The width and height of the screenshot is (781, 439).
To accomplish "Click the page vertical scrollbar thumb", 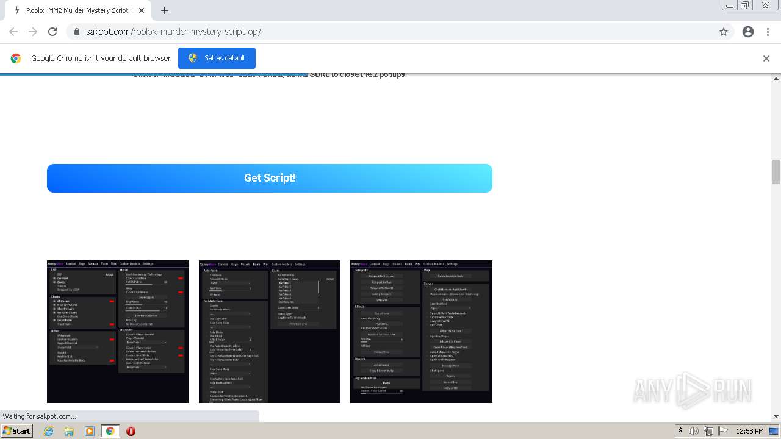I will tap(776, 171).
